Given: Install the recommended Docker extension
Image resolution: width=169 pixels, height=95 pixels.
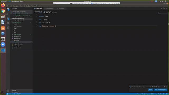Looking at the screenshot, I should pyautogui.click(x=151, y=90).
